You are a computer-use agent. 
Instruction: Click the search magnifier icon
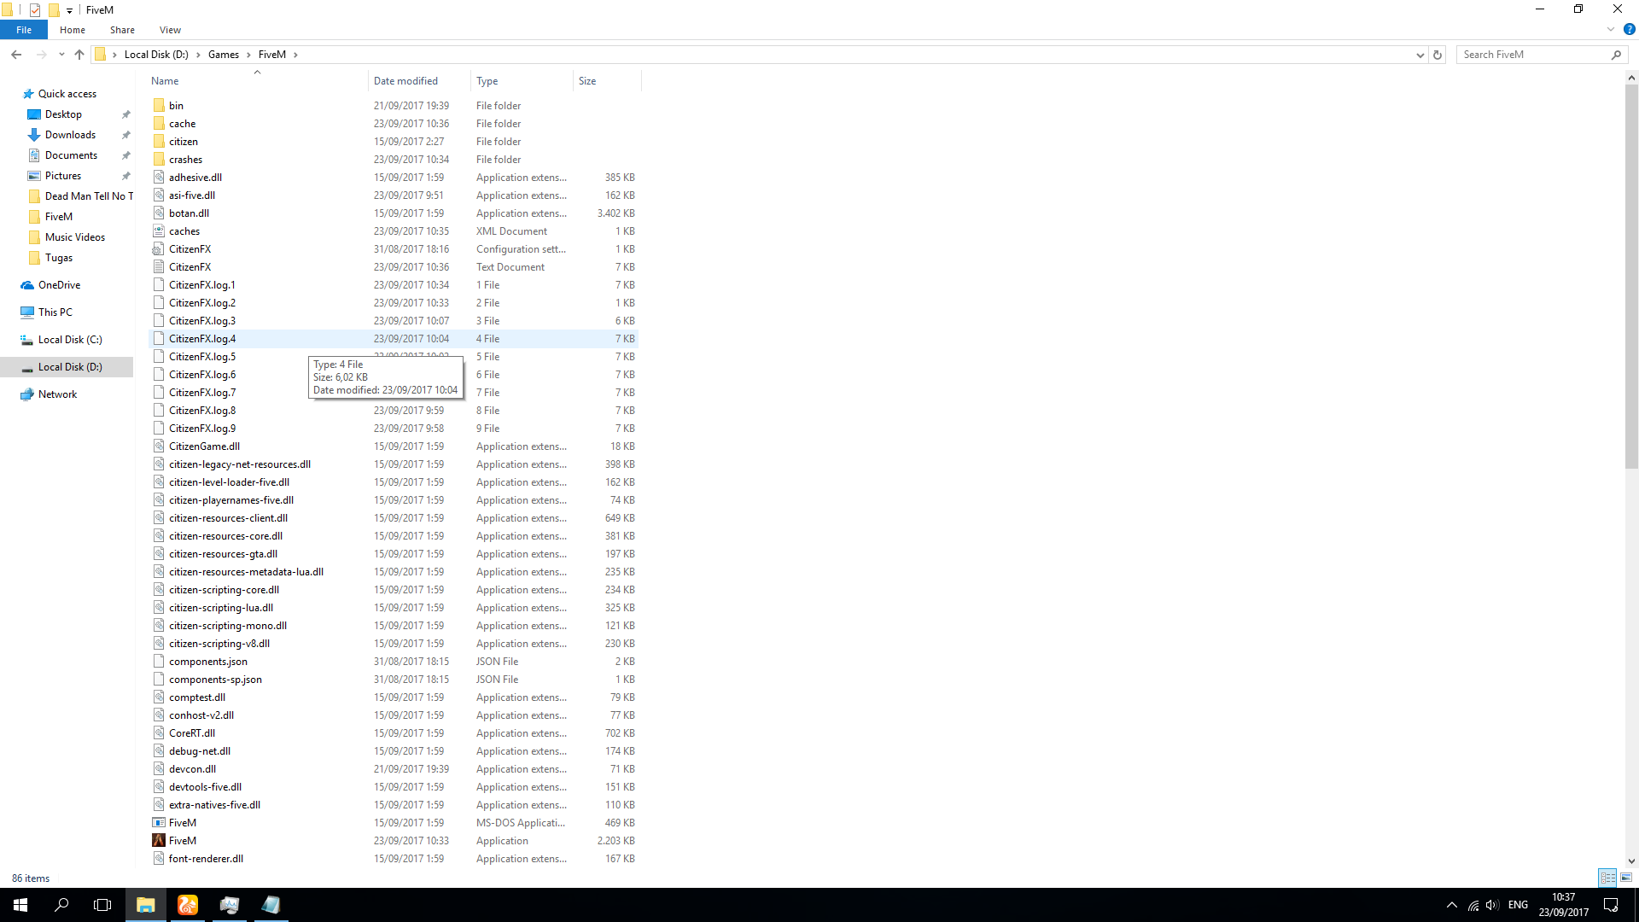1616,55
